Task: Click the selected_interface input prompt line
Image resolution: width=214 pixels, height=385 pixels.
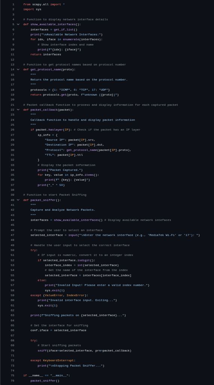Action: pyautogui.click(x=115, y=235)
